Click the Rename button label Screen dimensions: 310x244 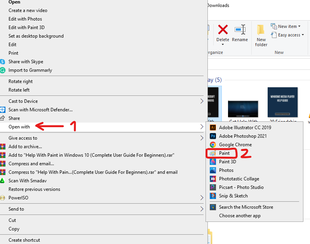(240, 40)
